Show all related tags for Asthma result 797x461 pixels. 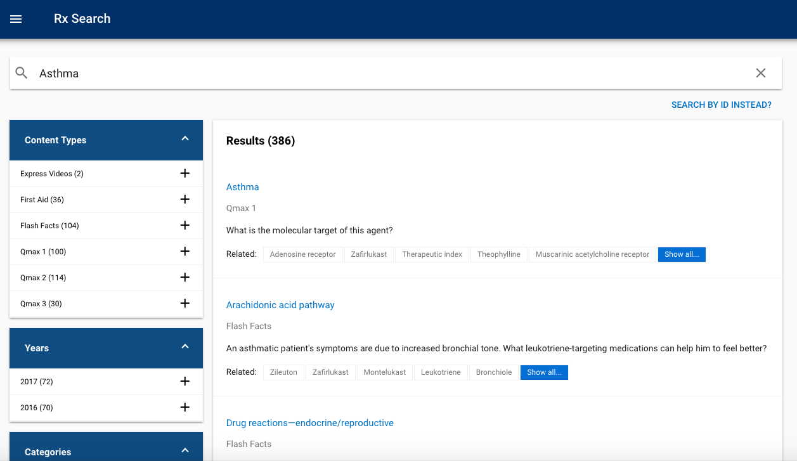[682, 254]
